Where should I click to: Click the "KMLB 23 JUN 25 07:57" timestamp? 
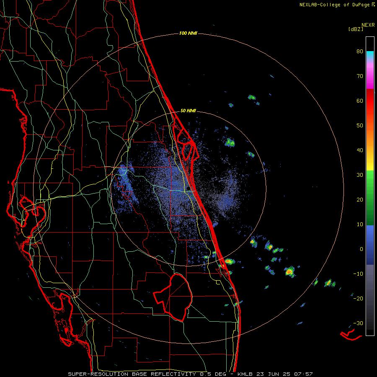click(x=275, y=374)
